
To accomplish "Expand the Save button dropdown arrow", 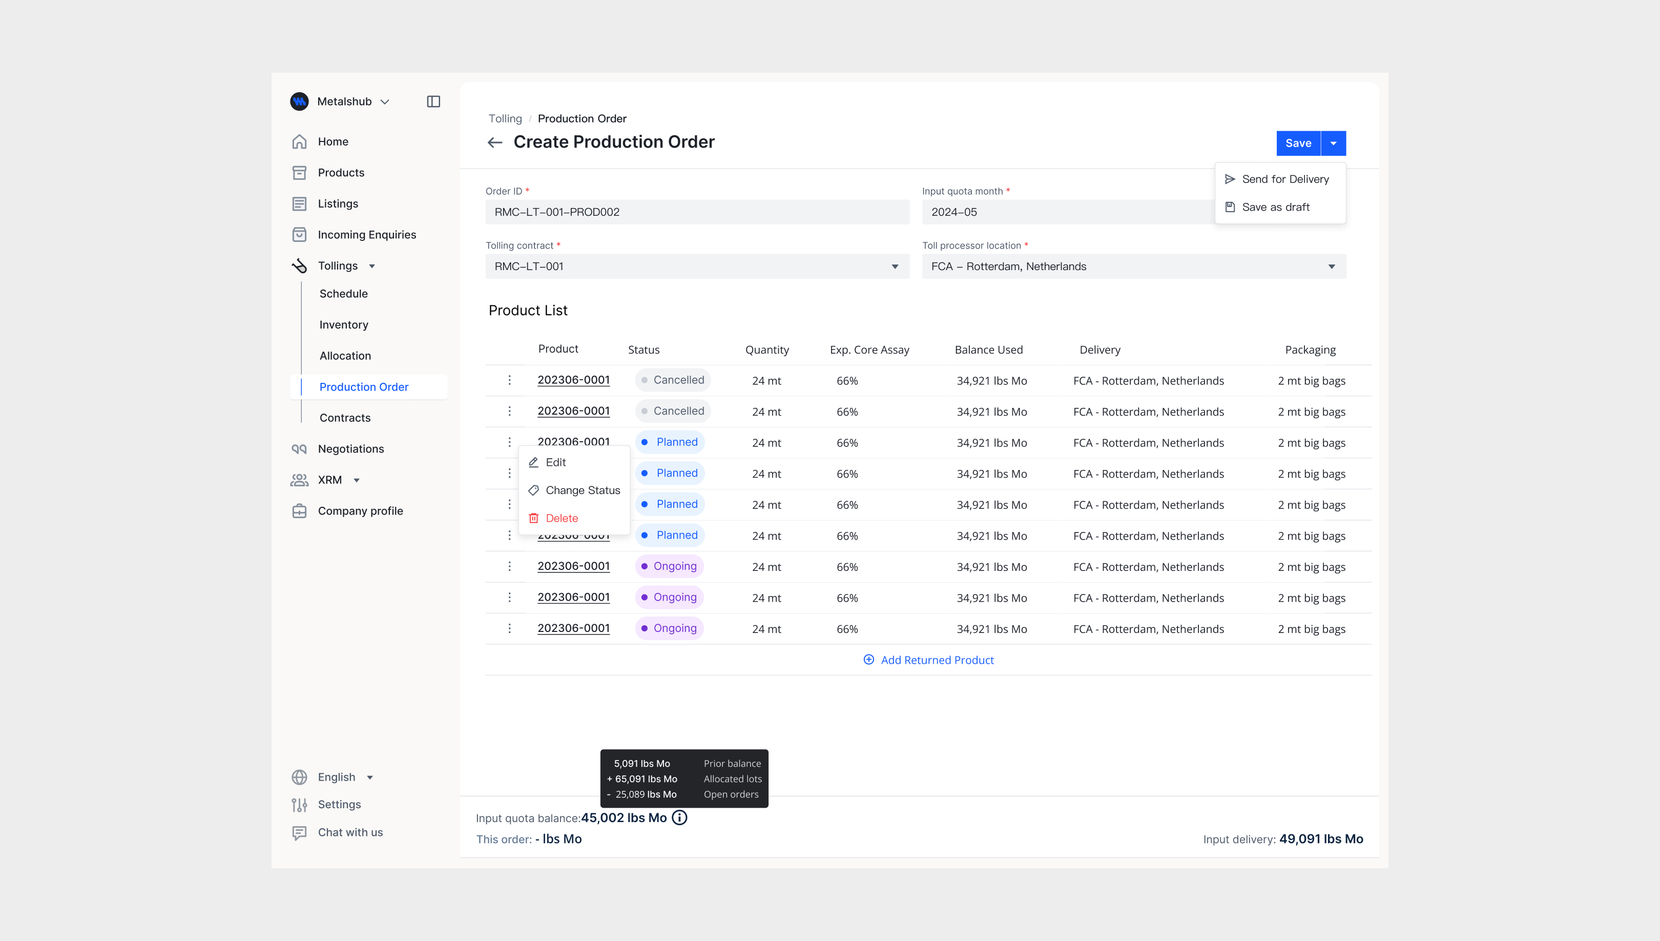I will 1334,143.
